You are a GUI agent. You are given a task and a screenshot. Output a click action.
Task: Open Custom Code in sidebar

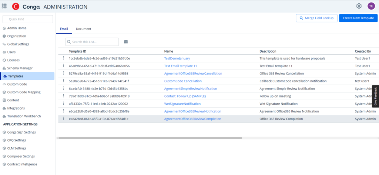point(17,84)
